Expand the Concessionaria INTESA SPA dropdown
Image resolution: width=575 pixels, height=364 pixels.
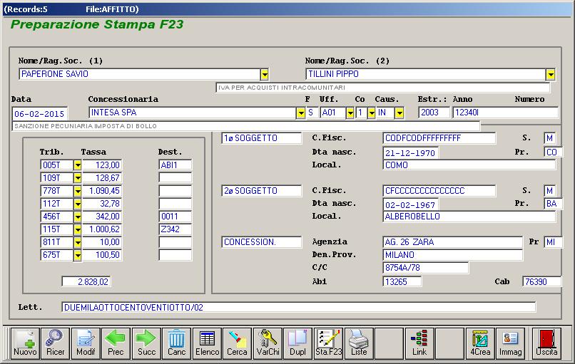click(300, 113)
